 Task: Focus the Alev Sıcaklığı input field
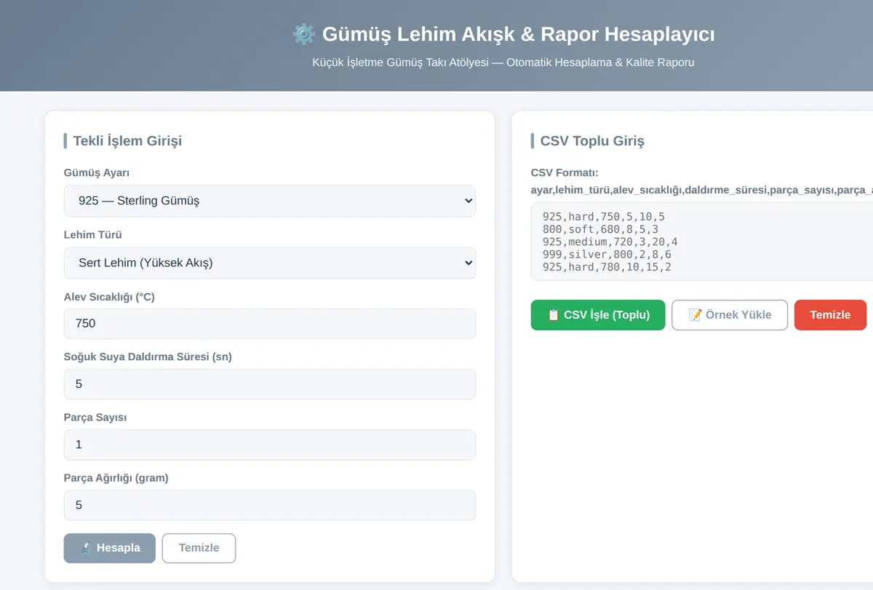pos(270,324)
